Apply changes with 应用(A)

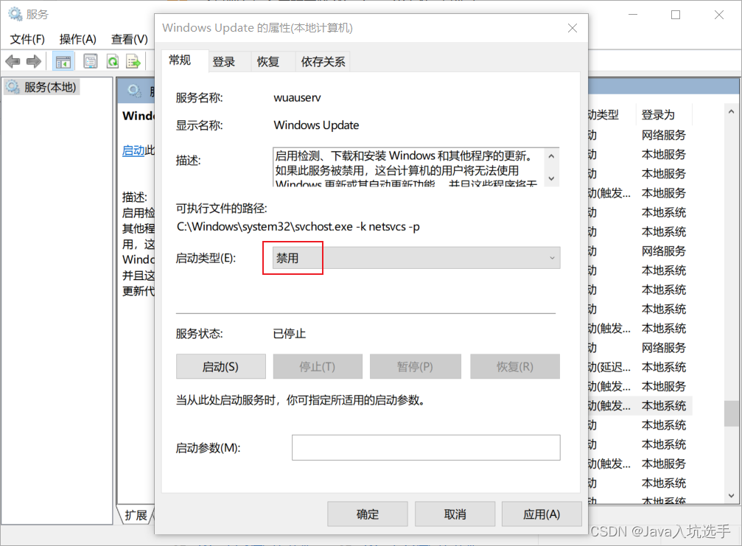point(542,514)
